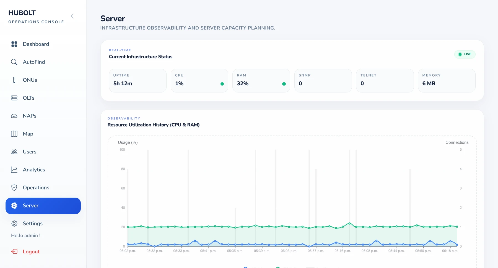Open the Analytics chart icon
498x268 pixels.
(14, 170)
